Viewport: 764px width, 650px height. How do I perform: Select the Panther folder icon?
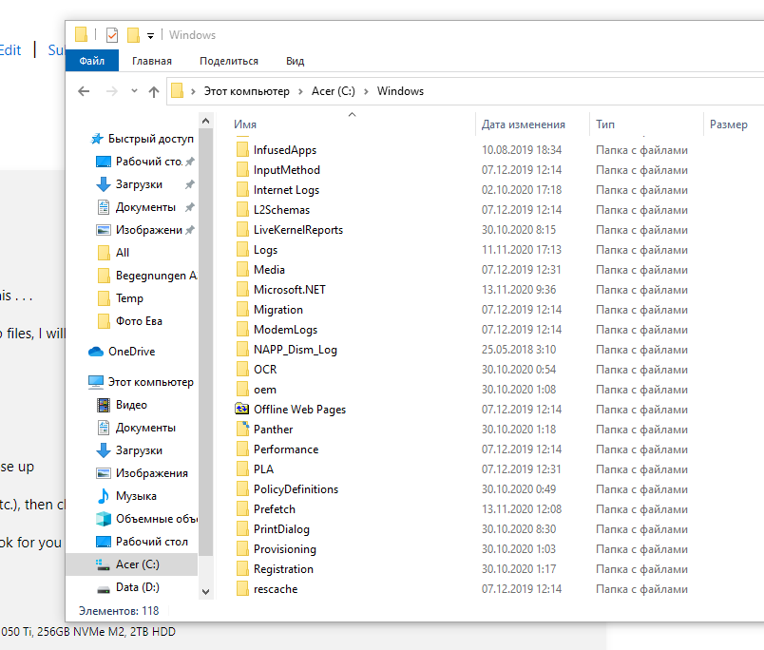242,429
